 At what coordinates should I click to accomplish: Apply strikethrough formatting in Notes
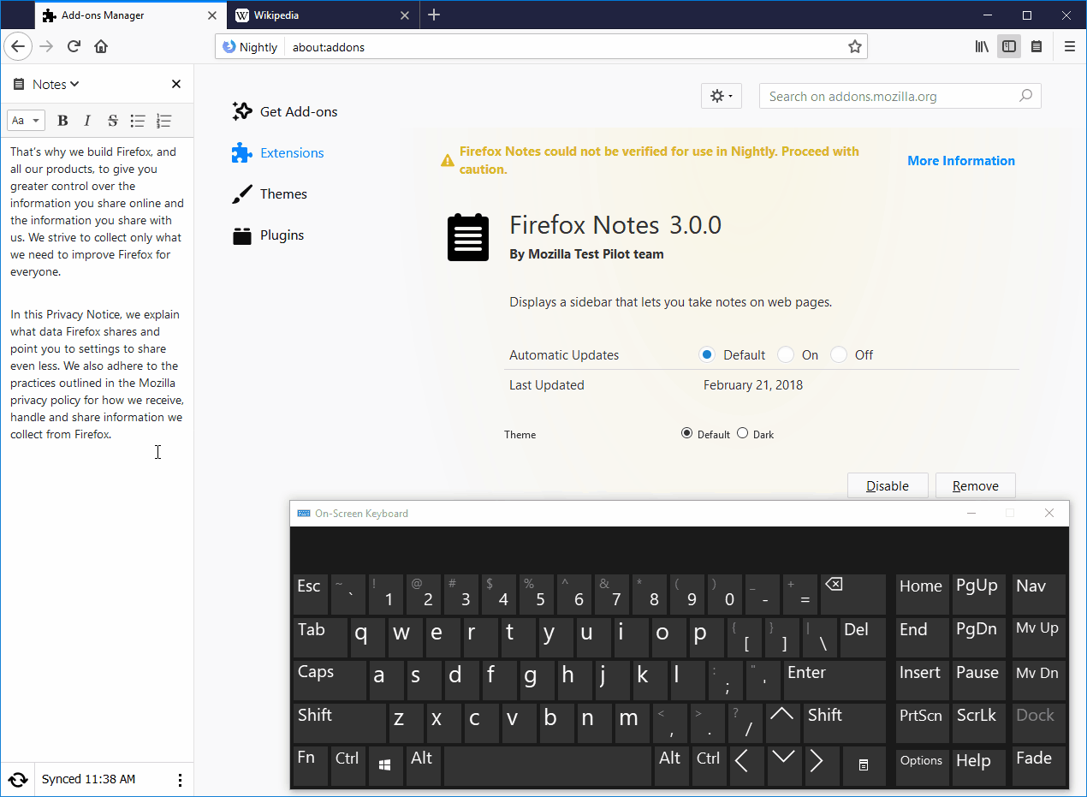tap(112, 121)
